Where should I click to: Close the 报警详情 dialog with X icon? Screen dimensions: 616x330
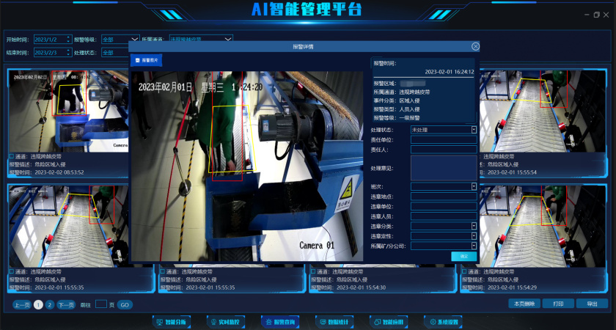[x=475, y=46]
